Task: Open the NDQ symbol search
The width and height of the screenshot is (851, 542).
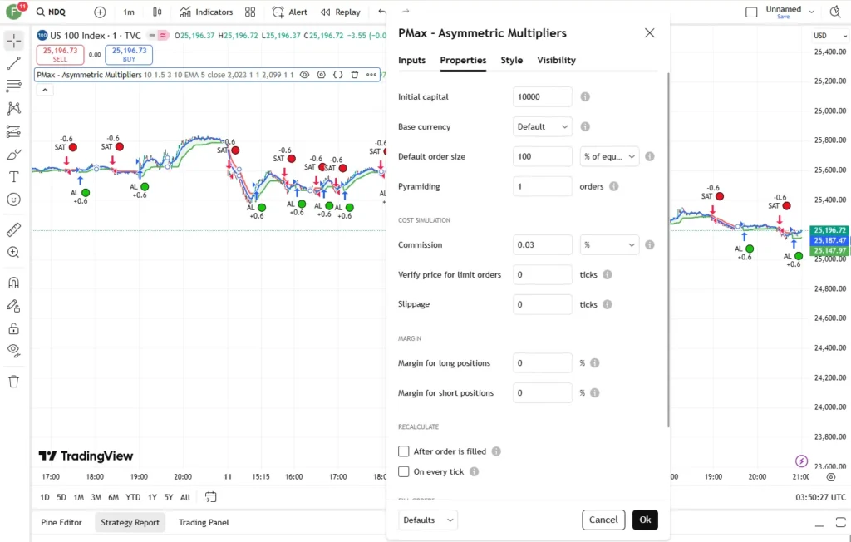Action: [51, 12]
